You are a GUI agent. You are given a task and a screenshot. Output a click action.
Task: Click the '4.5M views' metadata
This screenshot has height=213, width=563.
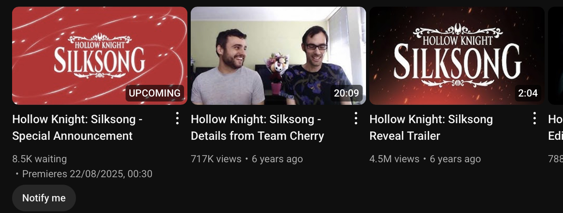[394, 159]
